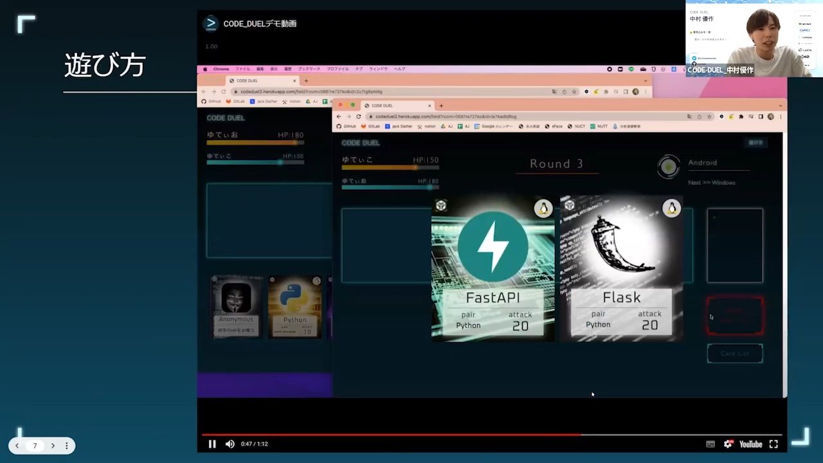
Task: Enter fullscreen mode in the video player
Action: coord(773,444)
